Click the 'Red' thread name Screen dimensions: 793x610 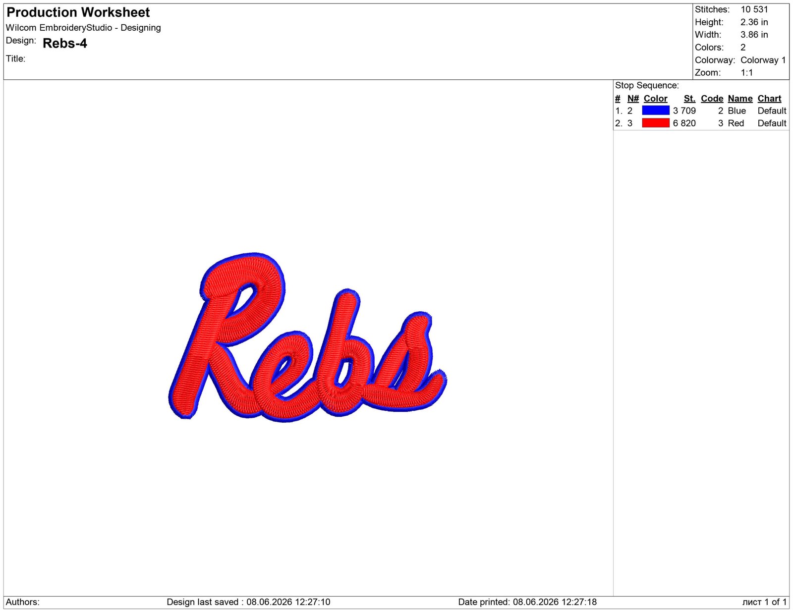click(x=736, y=123)
